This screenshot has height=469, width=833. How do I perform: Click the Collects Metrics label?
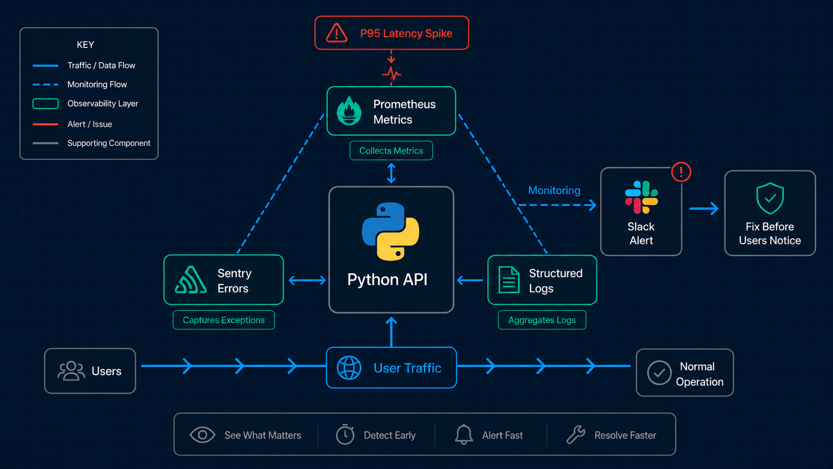point(391,151)
